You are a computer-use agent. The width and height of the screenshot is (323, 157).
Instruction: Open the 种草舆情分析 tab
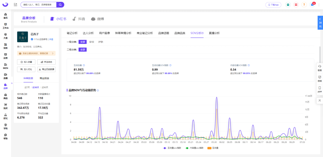123,33
